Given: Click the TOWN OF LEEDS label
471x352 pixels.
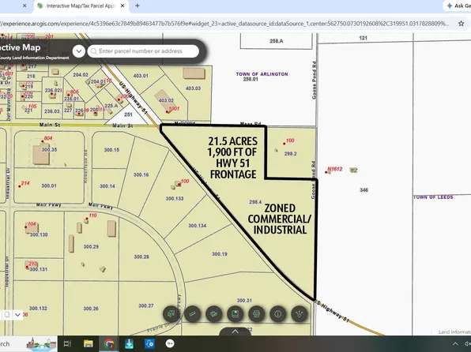Looking at the screenshot, I should 433,197.
